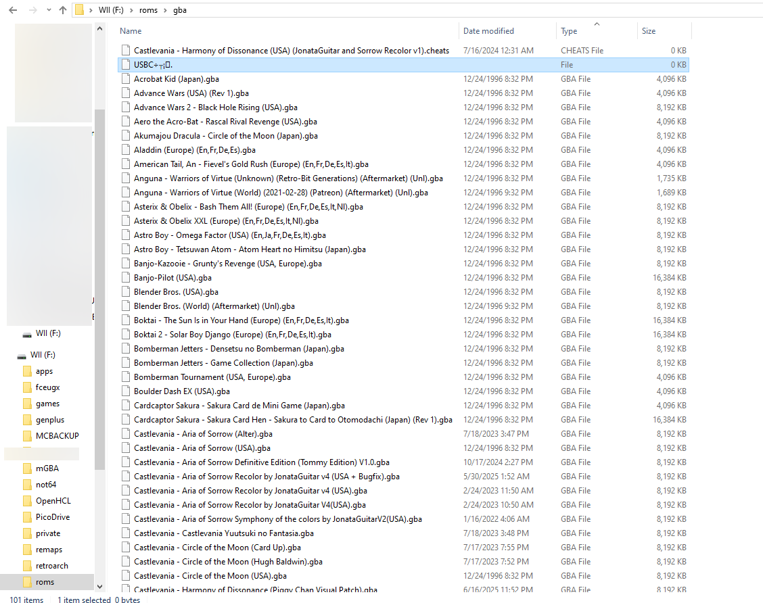Screen dimensions: 763x603
Task: Select PicoDrive folder in navigation pane
Action: point(53,517)
